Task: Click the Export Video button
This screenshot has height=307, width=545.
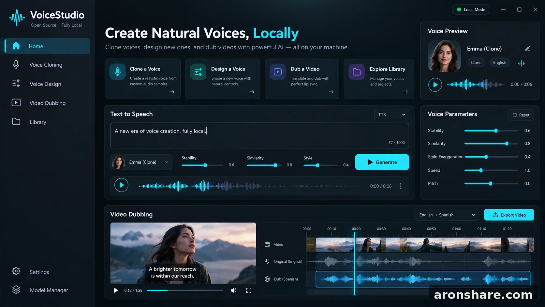Action: pos(509,215)
